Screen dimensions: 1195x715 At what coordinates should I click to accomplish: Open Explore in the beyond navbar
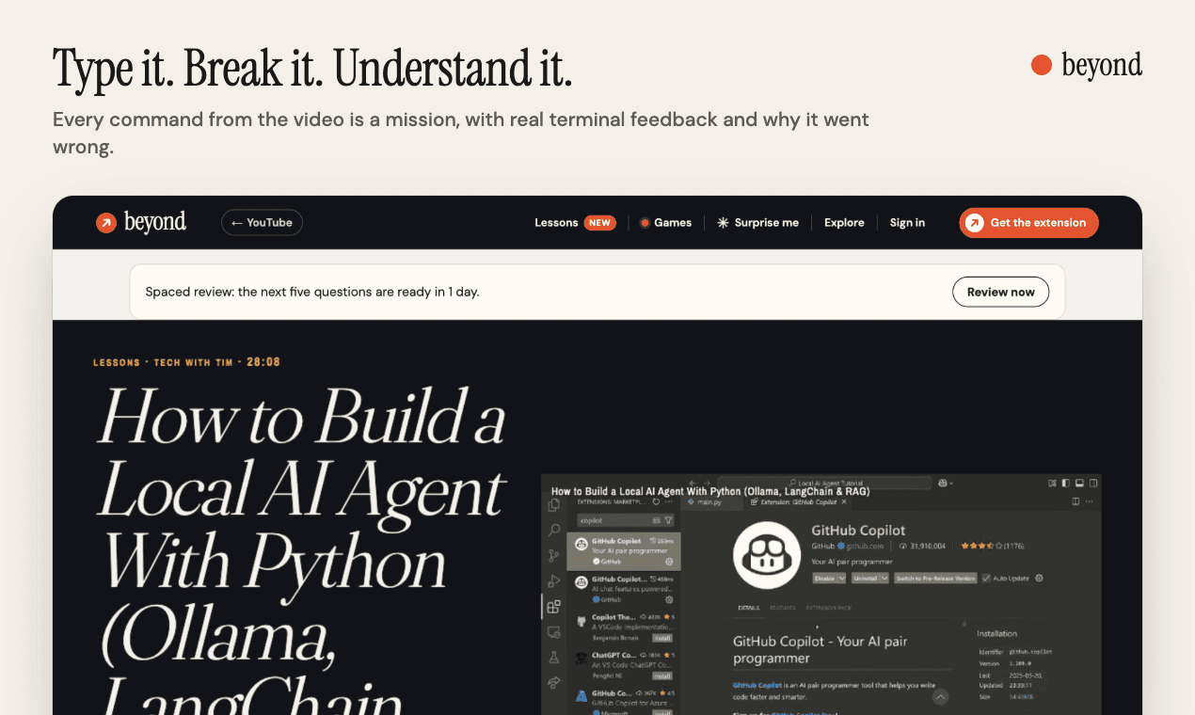point(844,223)
